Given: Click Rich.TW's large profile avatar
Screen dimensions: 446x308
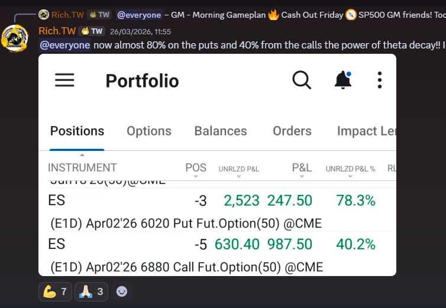Looking at the screenshot, I should click(x=15, y=38).
